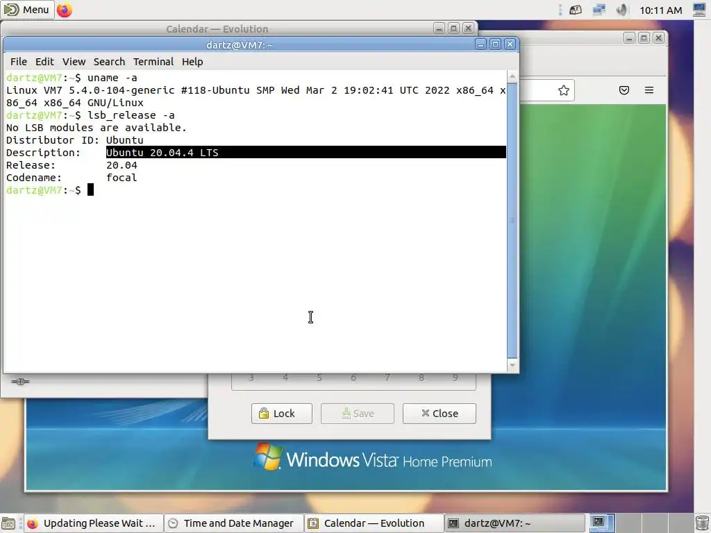Close the Firefox browser window
Screen dimensions: 711x533
click(x=658, y=37)
